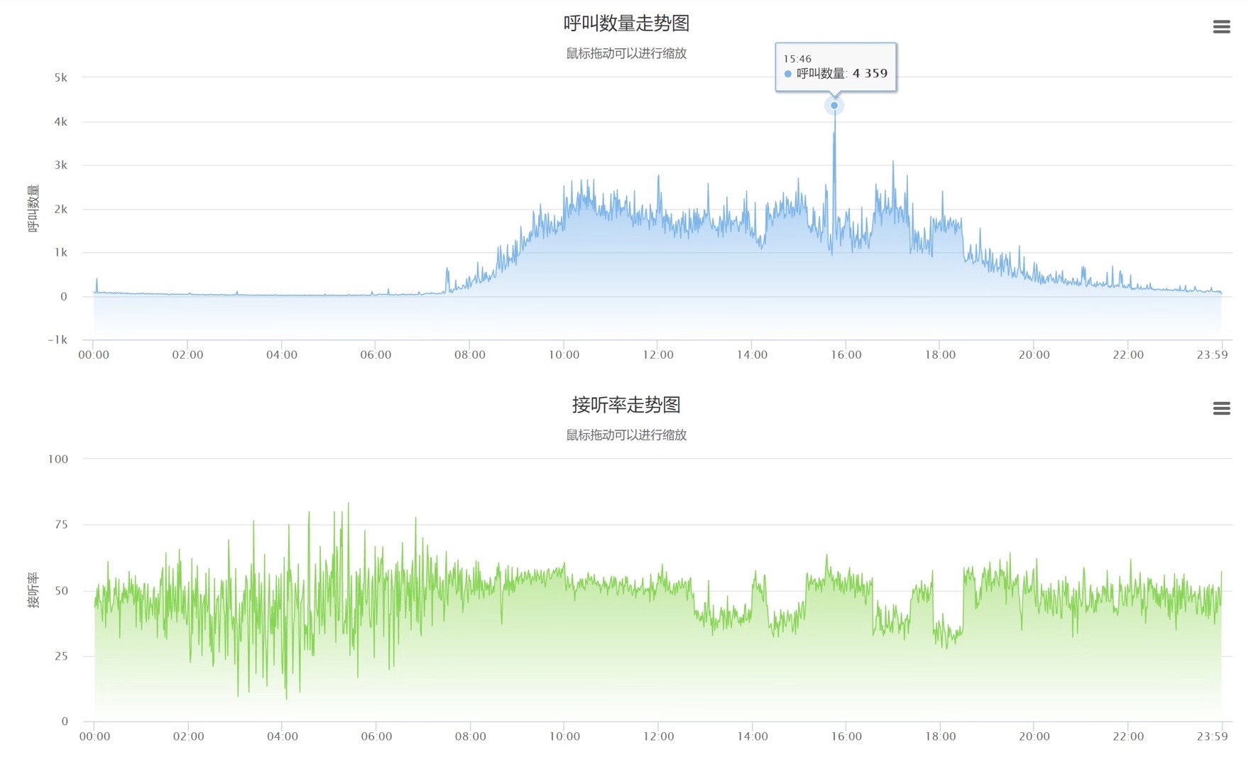Click the vertical 呼叫数量 y-axis title
Viewport: 1246px width, 767px height.
tap(33, 208)
